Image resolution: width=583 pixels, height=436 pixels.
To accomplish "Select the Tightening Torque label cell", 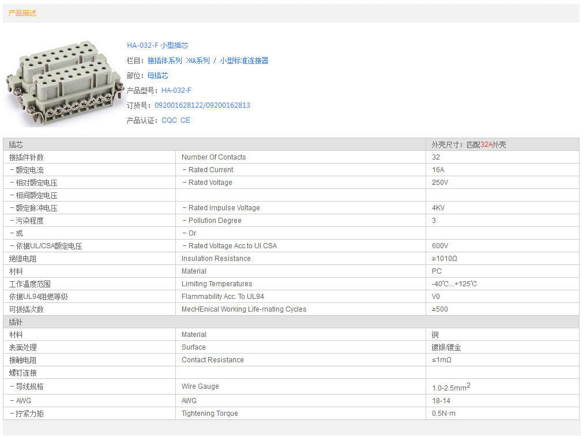I will [209, 414].
